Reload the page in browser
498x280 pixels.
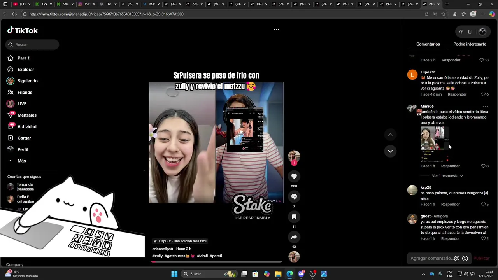(x=14, y=14)
